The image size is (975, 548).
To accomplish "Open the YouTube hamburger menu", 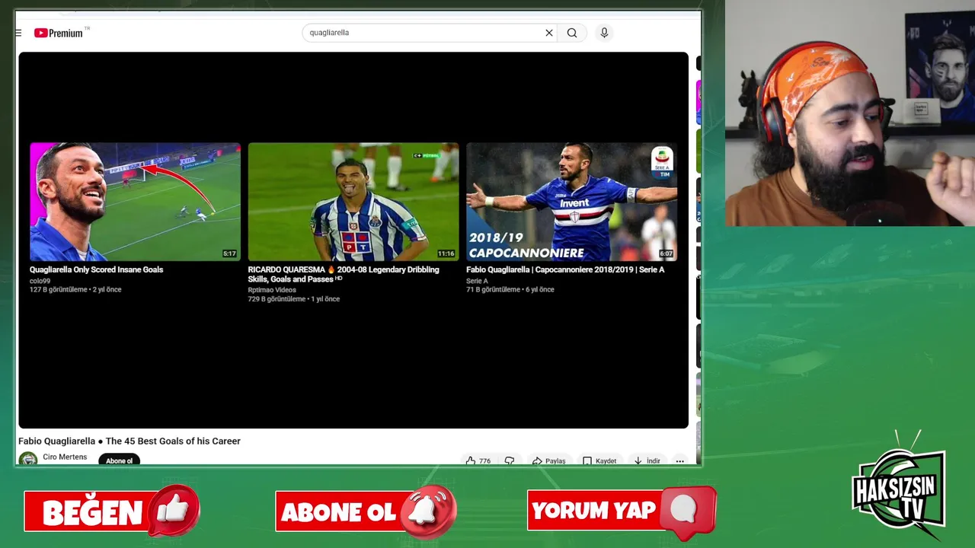I will pos(18,33).
